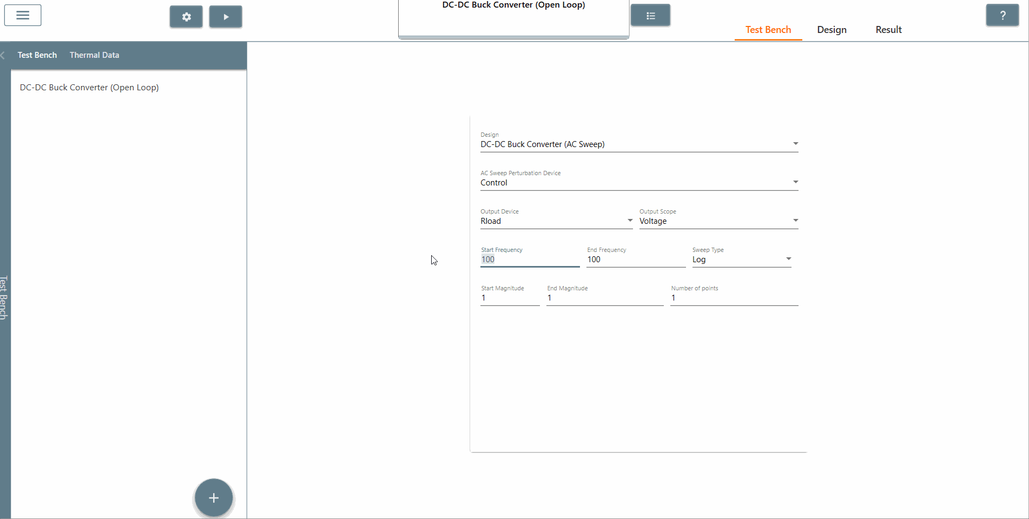1029x519 pixels.
Task: Run the simulation with the play button
Action: [x=226, y=16]
